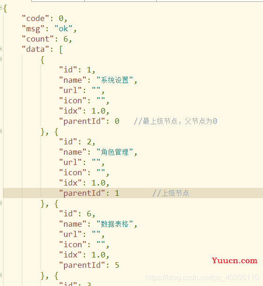Click the "count" value 6
The height and width of the screenshot is (286, 263).
[66, 39]
